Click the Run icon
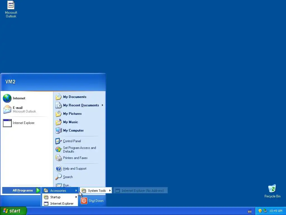This screenshot has width=286, height=215. pyautogui.click(x=59, y=185)
